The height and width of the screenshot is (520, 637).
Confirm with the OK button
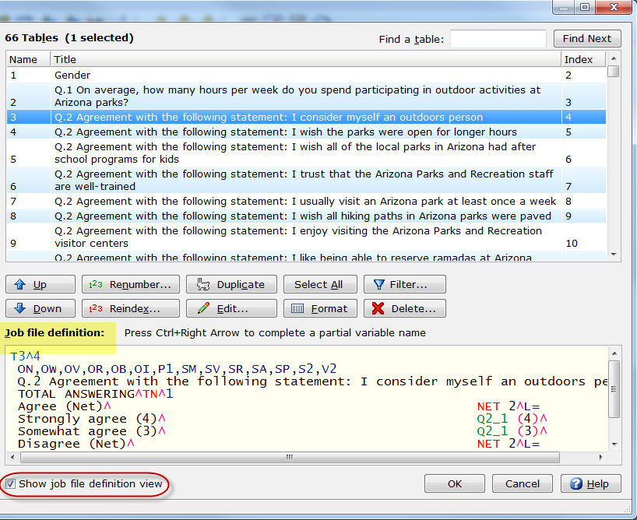[455, 483]
